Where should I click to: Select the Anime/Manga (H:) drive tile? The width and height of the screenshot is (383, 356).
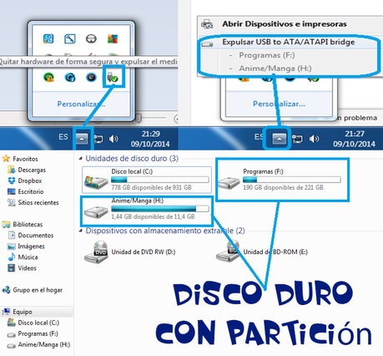tap(147, 210)
